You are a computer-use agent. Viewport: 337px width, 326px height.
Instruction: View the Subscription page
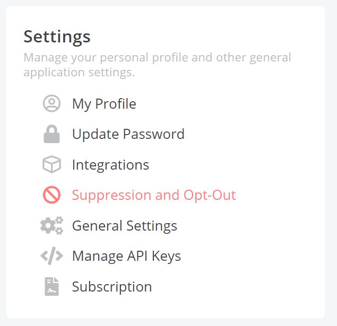112,287
